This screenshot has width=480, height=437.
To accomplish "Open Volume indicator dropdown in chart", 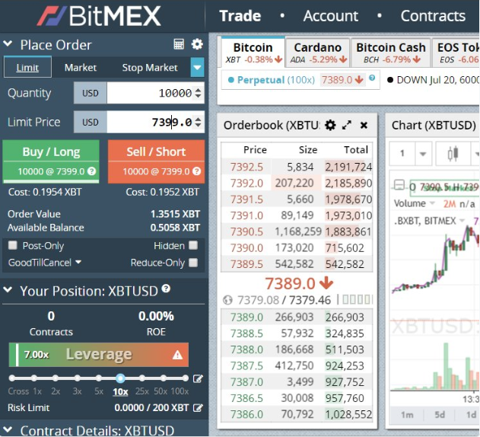I will pyautogui.click(x=433, y=203).
